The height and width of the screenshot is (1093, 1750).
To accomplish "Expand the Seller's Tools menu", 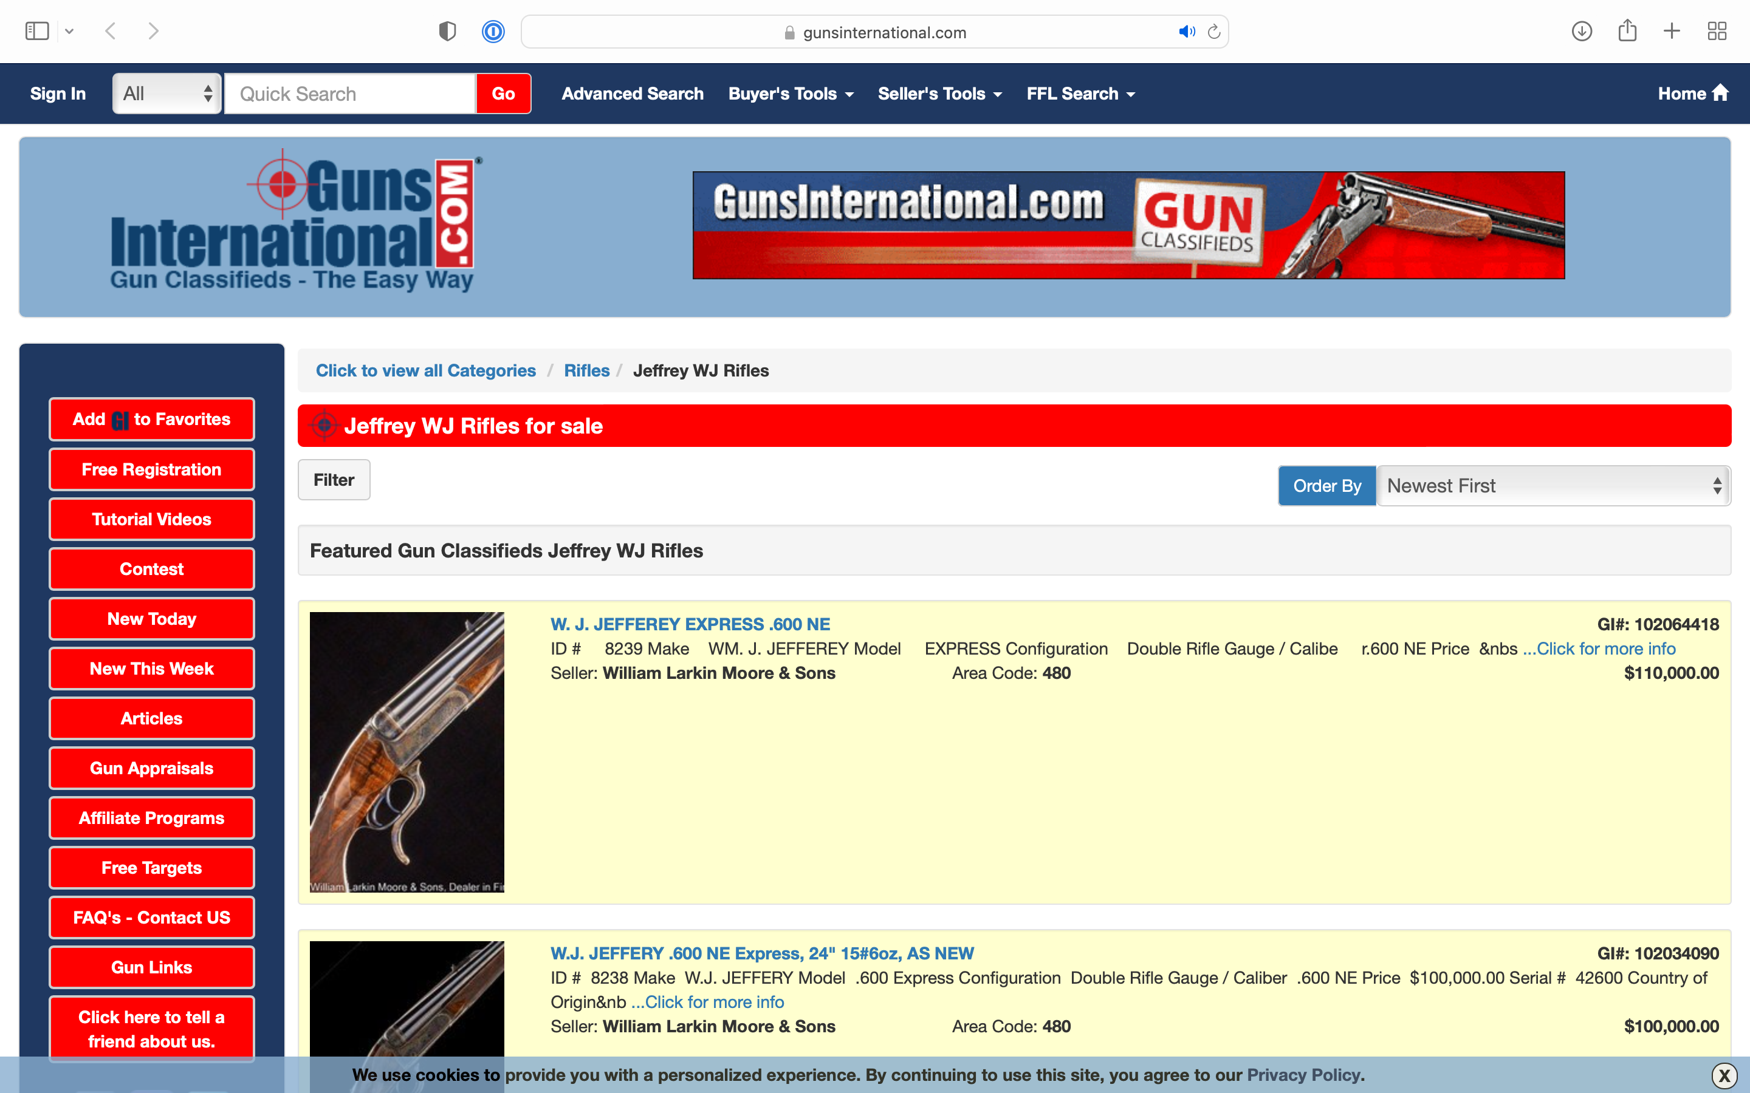I will [x=939, y=94].
